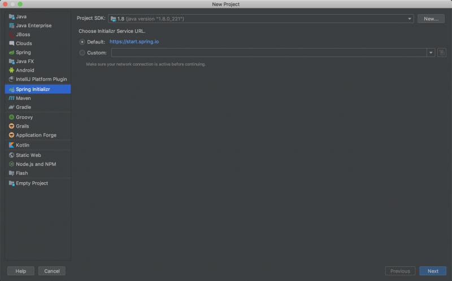The height and width of the screenshot is (281, 452).
Task: Click the Cancel button
Action: pyautogui.click(x=52, y=271)
